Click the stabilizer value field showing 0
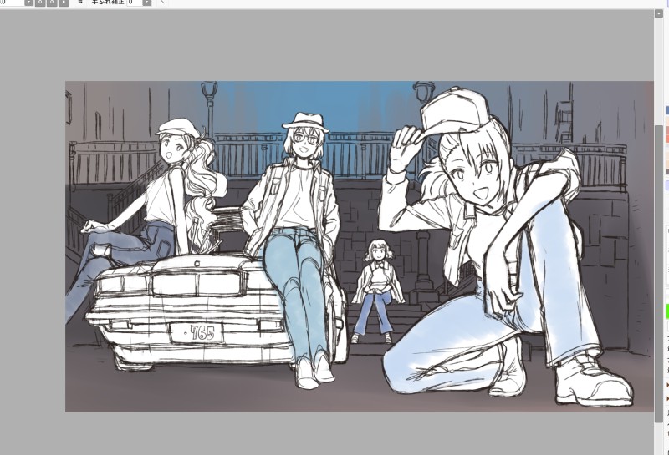This screenshot has width=669, height=455. 135,3
